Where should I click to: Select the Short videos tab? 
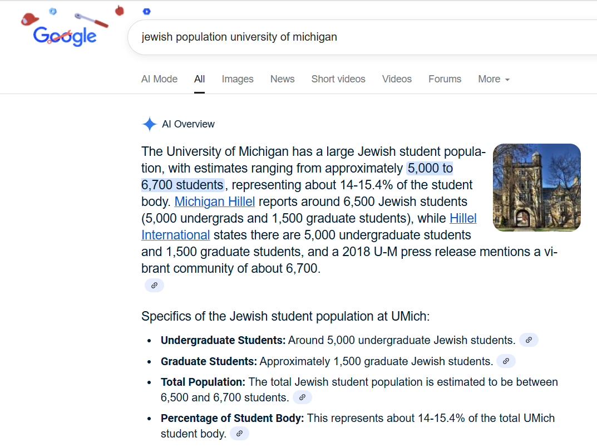point(338,79)
